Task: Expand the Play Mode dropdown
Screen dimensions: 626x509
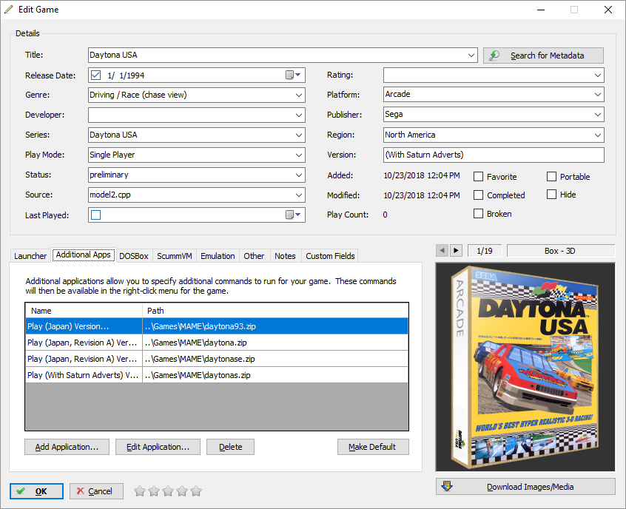Action: click(x=299, y=155)
